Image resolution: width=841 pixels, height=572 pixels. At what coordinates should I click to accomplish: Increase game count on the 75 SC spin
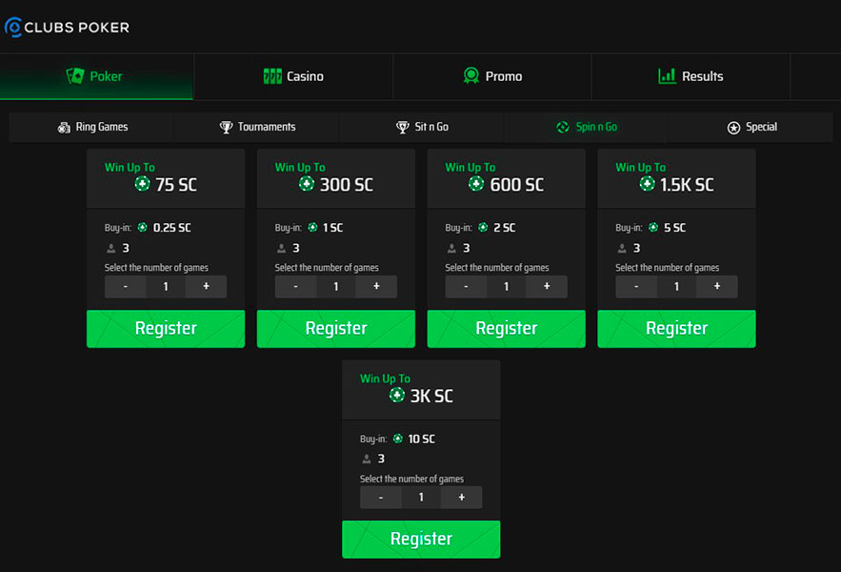tap(206, 286)
